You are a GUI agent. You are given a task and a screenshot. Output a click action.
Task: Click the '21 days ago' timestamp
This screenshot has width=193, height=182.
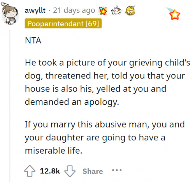74,11
